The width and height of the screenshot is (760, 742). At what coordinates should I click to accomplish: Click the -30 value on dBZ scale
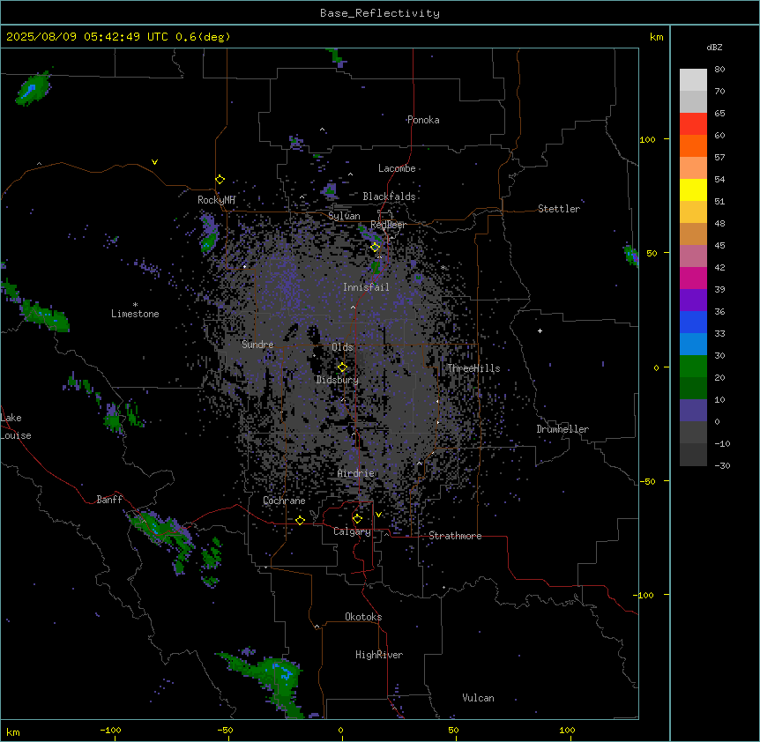[722, 465]
